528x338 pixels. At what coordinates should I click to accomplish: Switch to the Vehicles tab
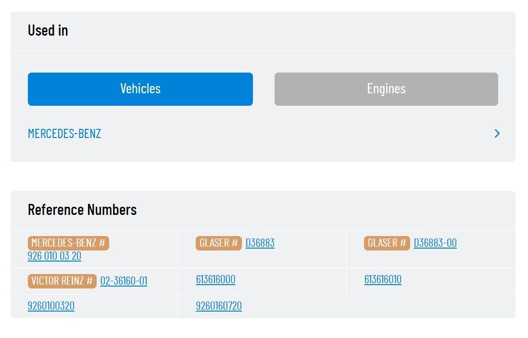coord(140,89)
